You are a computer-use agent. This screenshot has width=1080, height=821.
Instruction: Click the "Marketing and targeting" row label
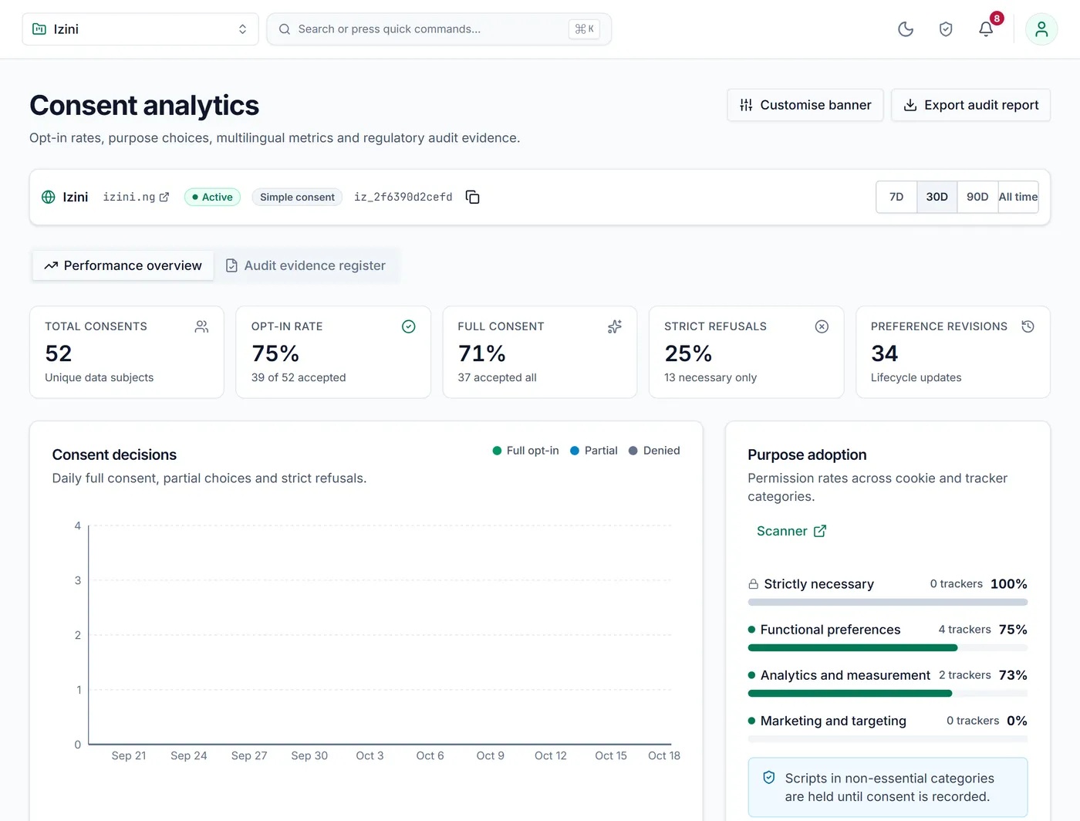(x=833, y=721)
